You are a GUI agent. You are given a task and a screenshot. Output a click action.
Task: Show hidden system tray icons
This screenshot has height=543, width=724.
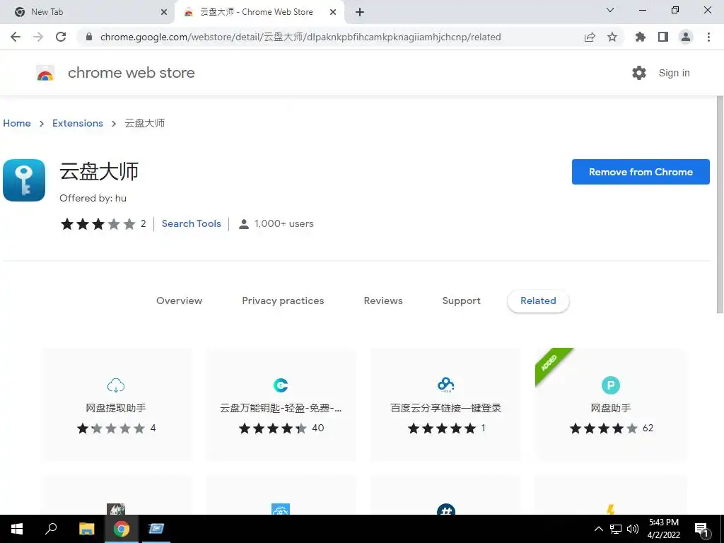point(598,529)
